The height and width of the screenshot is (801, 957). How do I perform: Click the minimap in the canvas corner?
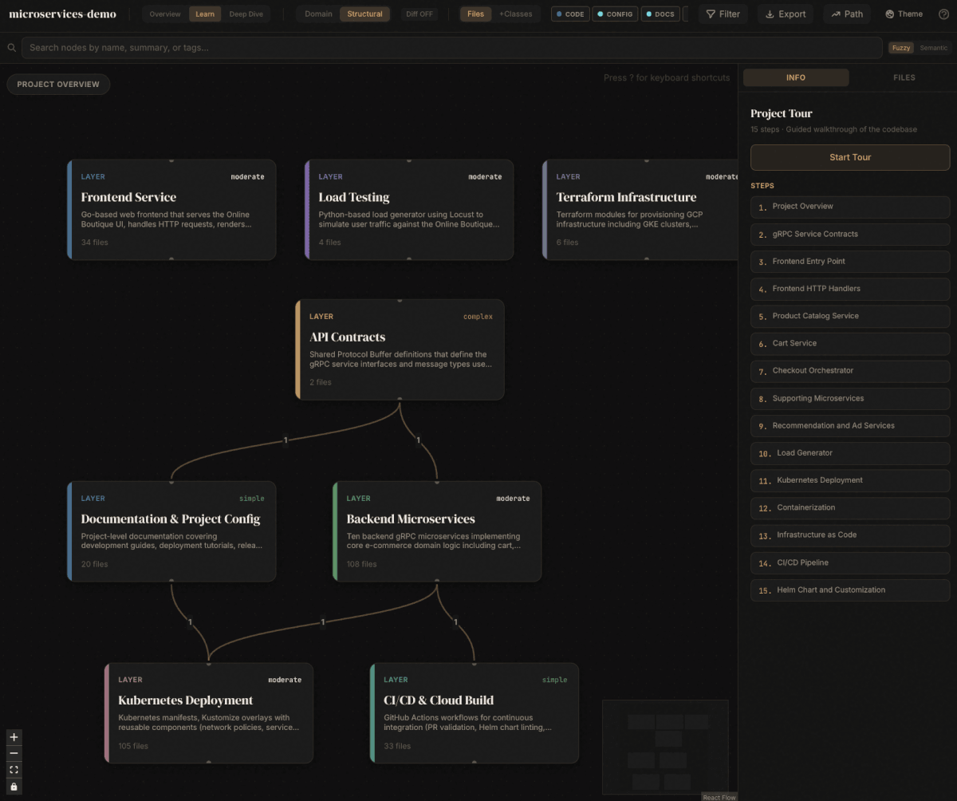665,747
